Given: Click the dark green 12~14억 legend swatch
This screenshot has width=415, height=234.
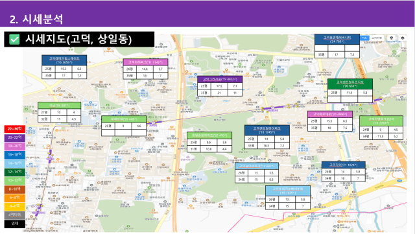Looking at the screenshot, I should coord(14,172).
